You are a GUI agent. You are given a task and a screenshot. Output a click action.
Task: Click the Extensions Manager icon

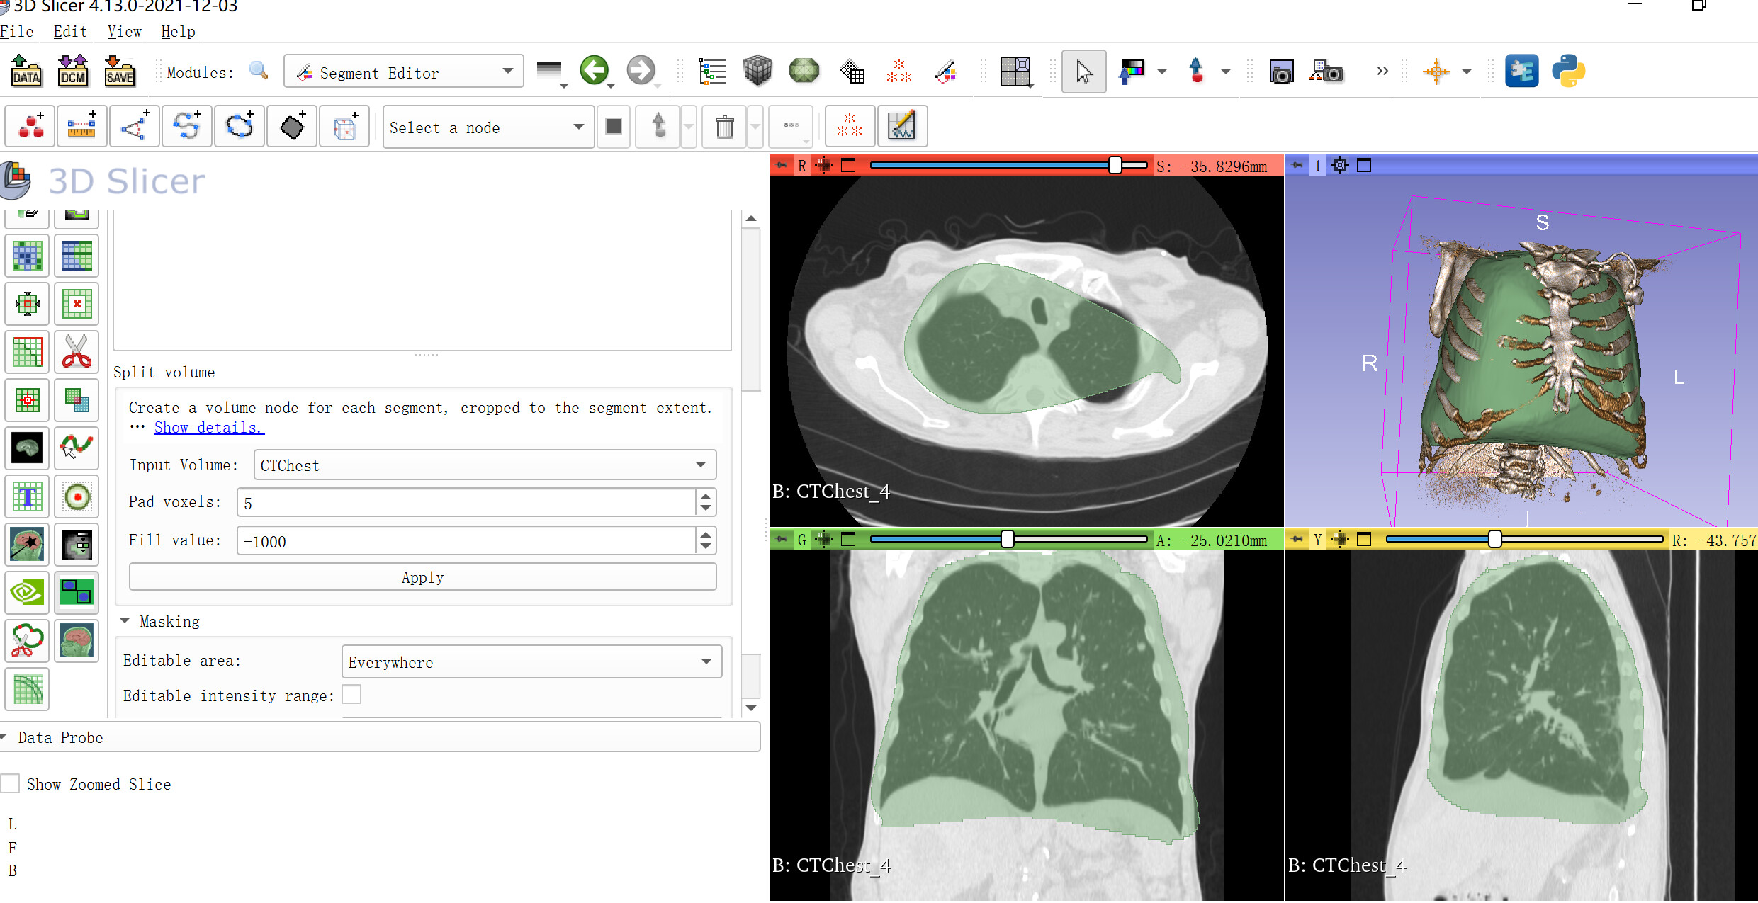pos(1521,72)
